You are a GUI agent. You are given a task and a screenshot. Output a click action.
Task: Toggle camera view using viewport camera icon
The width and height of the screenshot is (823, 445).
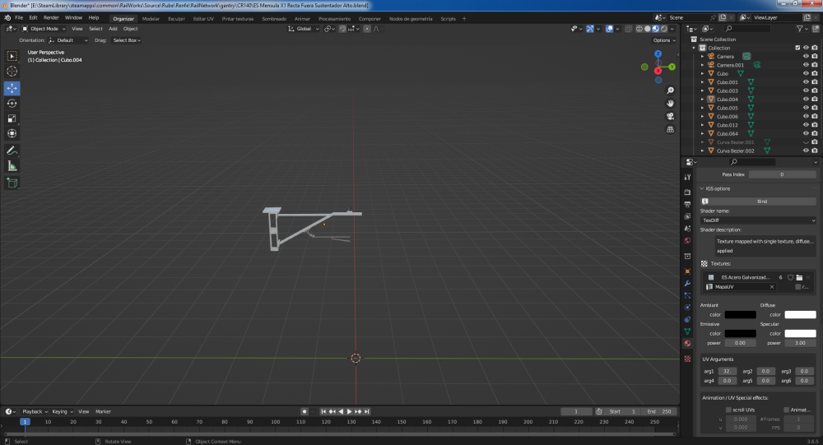pos(671,116)
